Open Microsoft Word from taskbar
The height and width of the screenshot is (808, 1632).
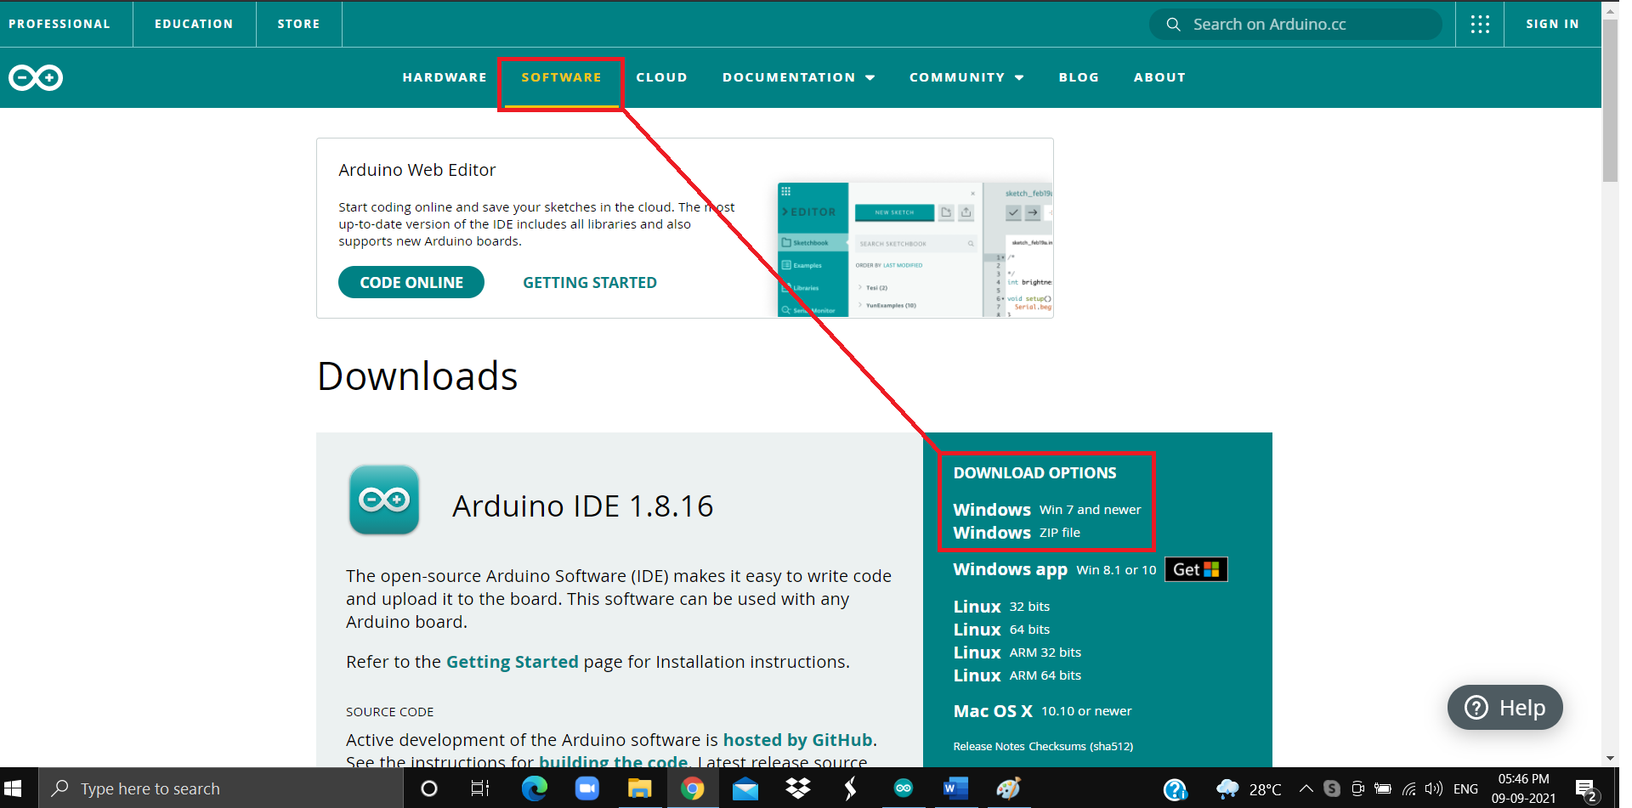955,788
